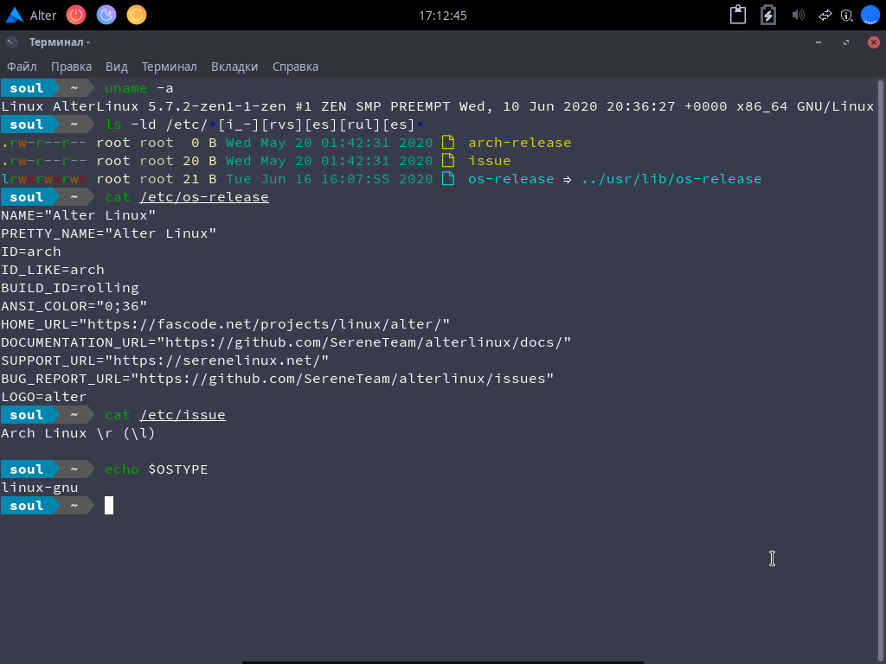Image resolution: width=886 pixels, height=664 pixels.
Task: Click the file icon beside arch-release
Action: [448, 143]
